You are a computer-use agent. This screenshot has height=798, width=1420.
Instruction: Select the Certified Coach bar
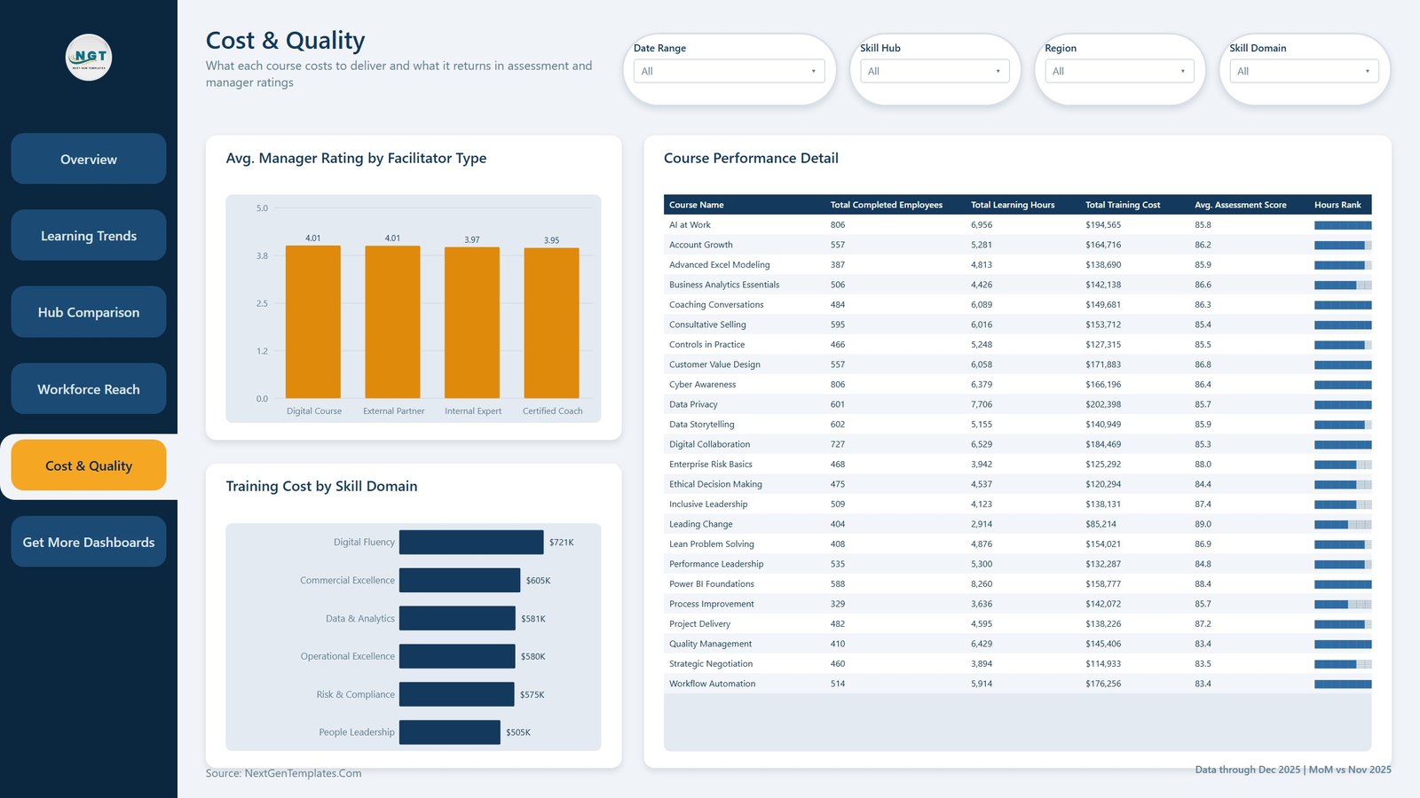[551, 323]
